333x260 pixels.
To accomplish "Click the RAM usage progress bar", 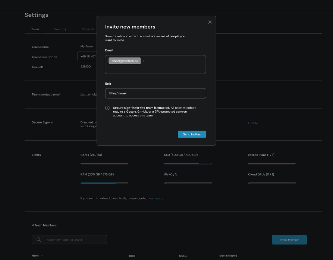I will 104,183.
